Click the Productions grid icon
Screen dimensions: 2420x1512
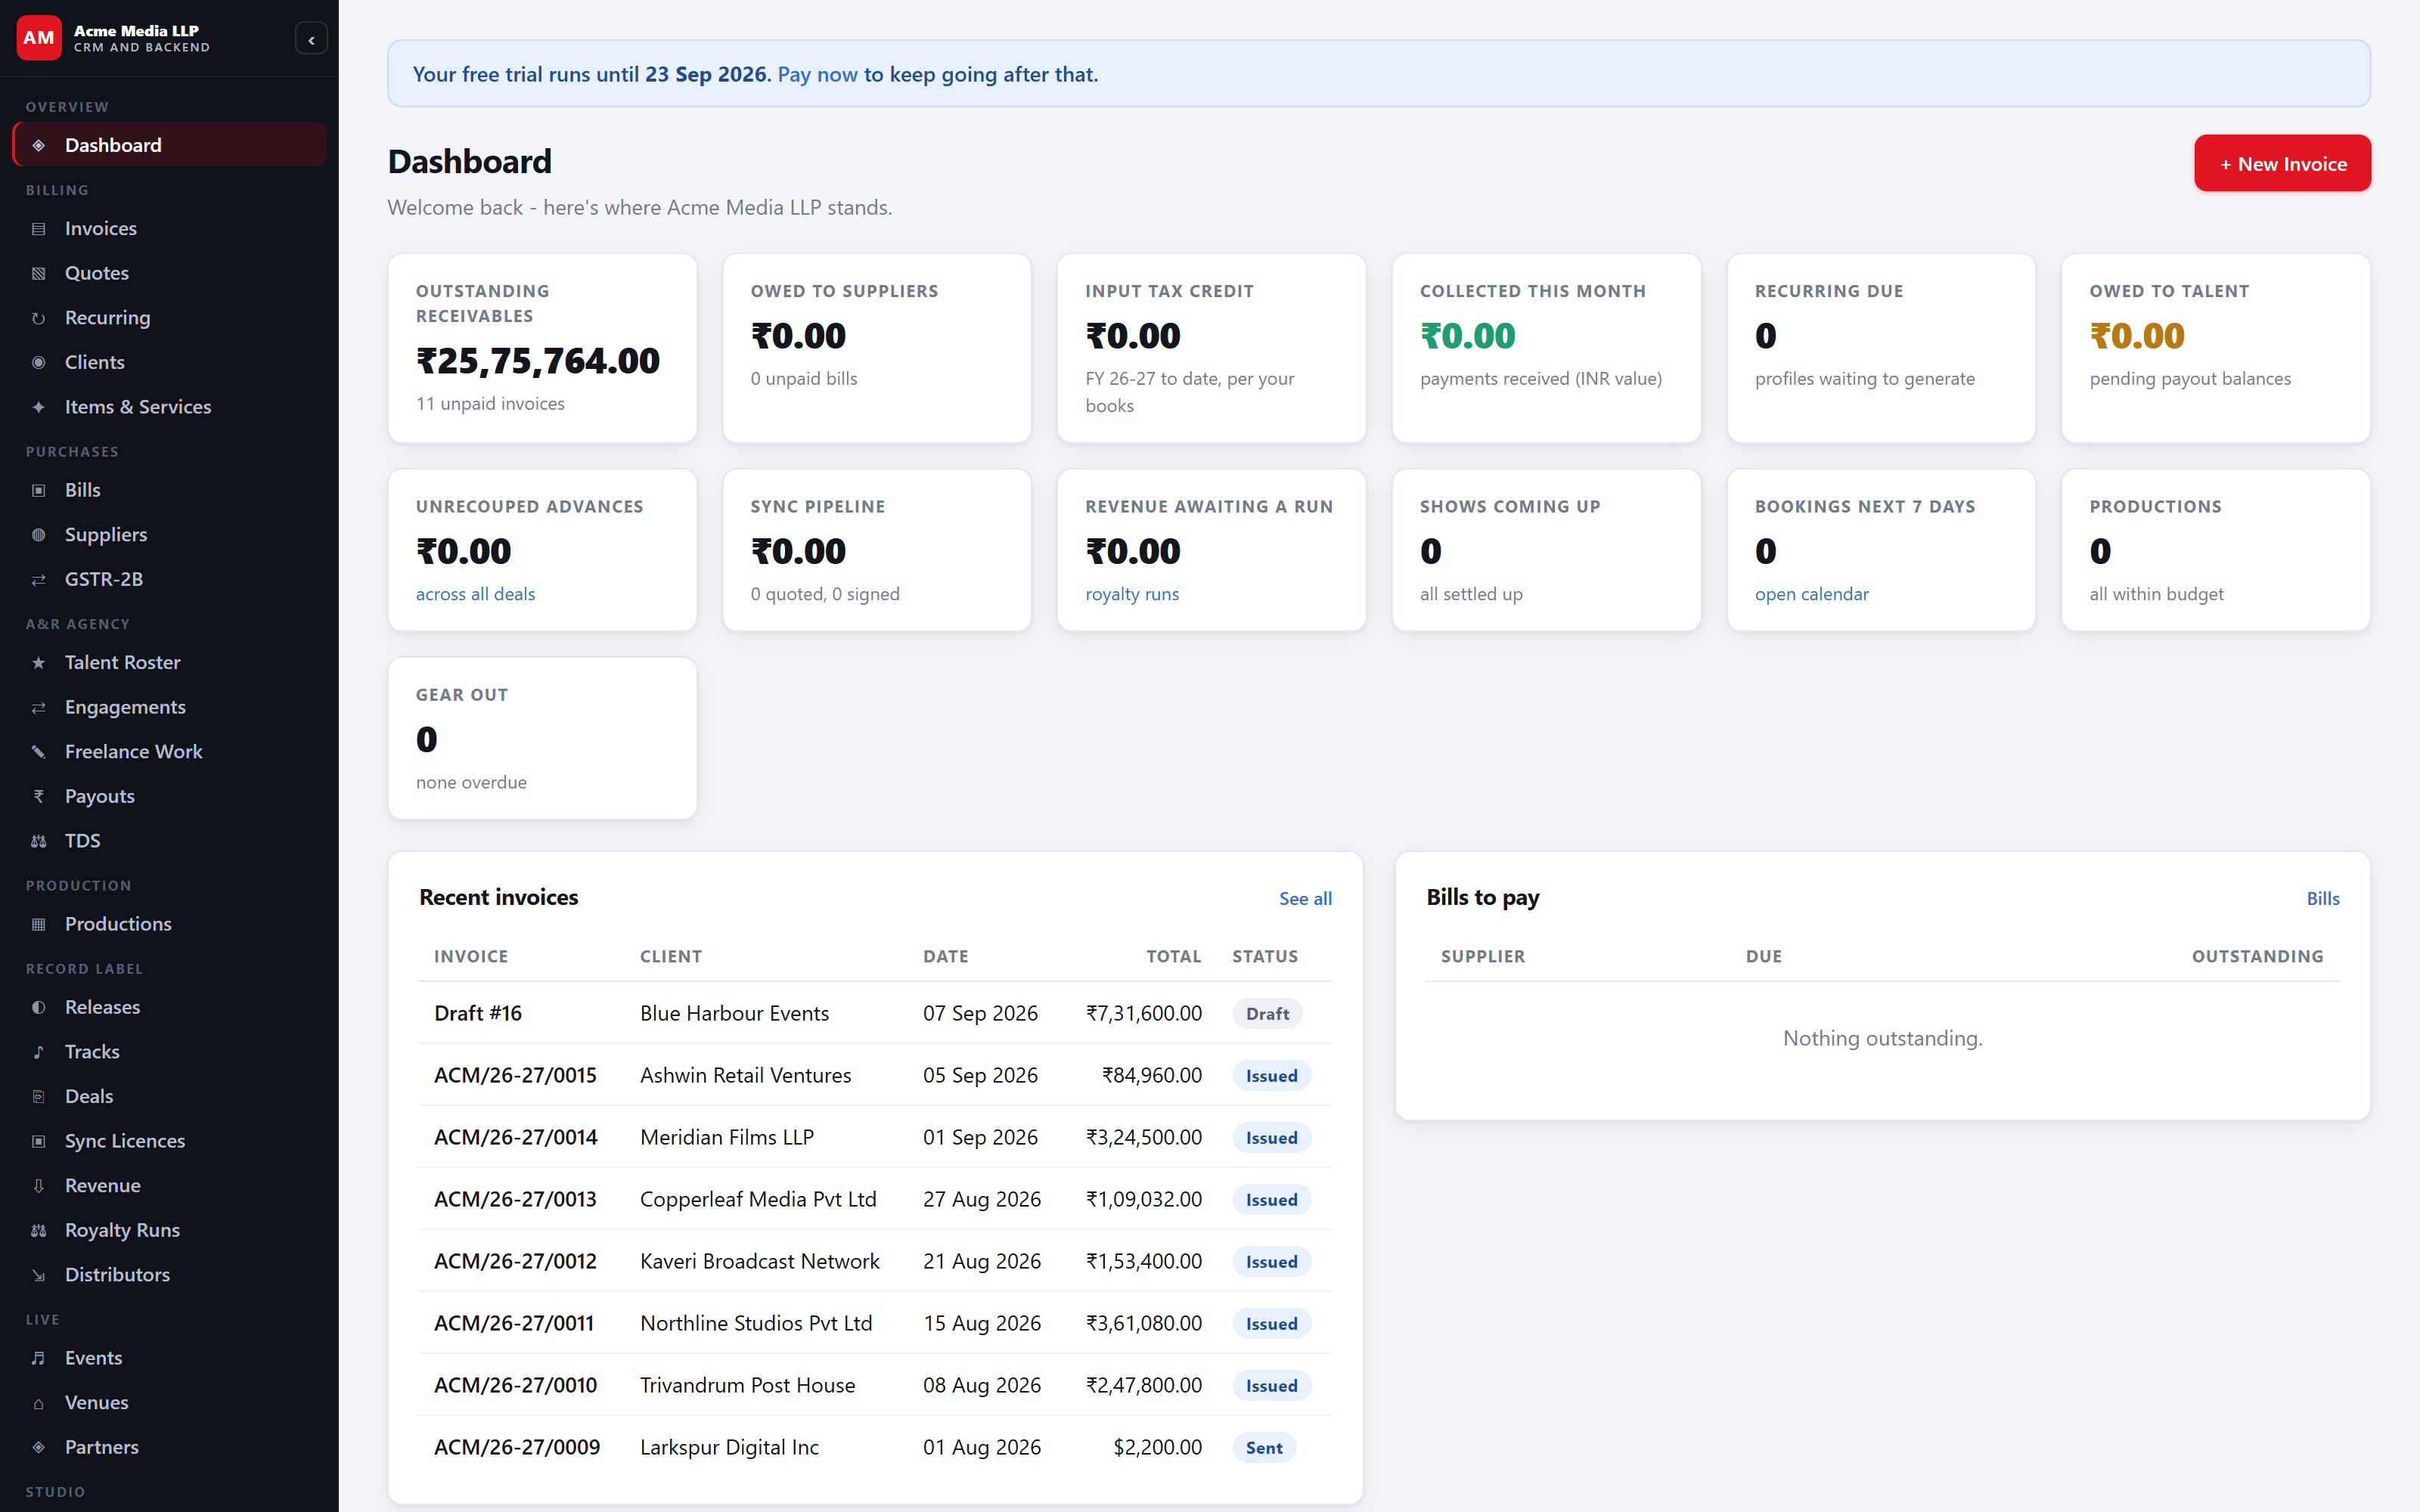39,925
